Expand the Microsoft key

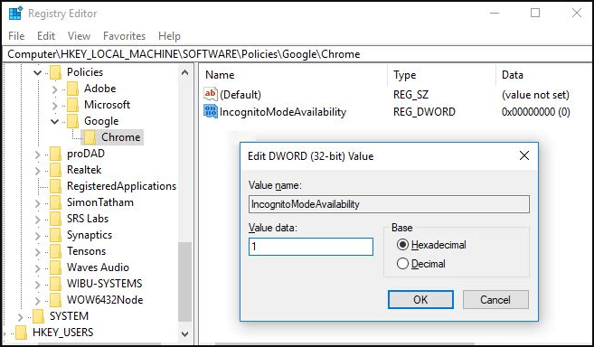point(54,106)
